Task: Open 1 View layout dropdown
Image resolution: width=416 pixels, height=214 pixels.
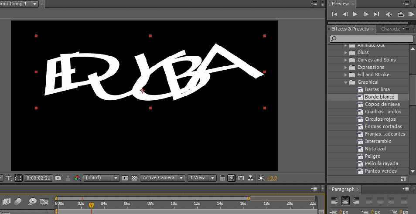Action: coord(201,178)
